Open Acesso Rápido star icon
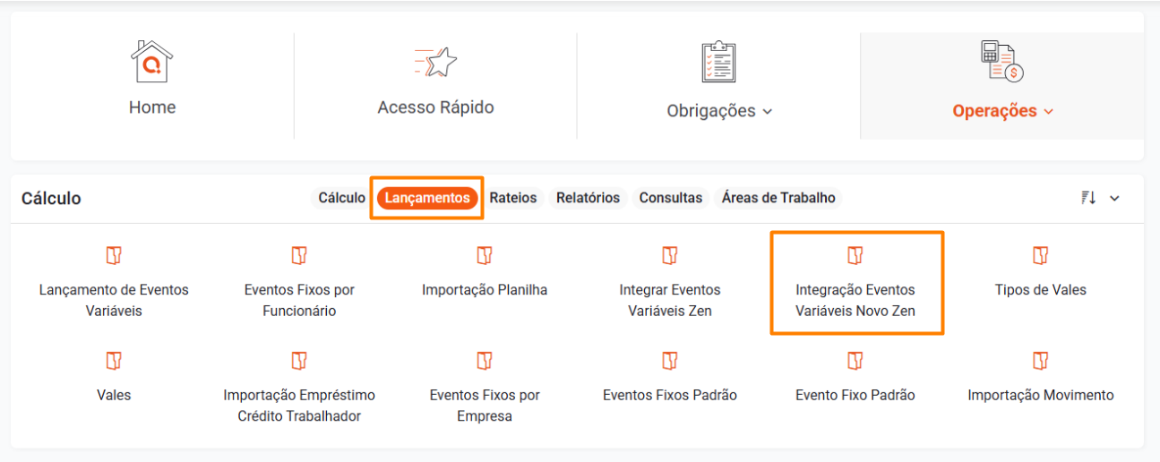The width and height of the screenshot is (1160, 462). 435,63
